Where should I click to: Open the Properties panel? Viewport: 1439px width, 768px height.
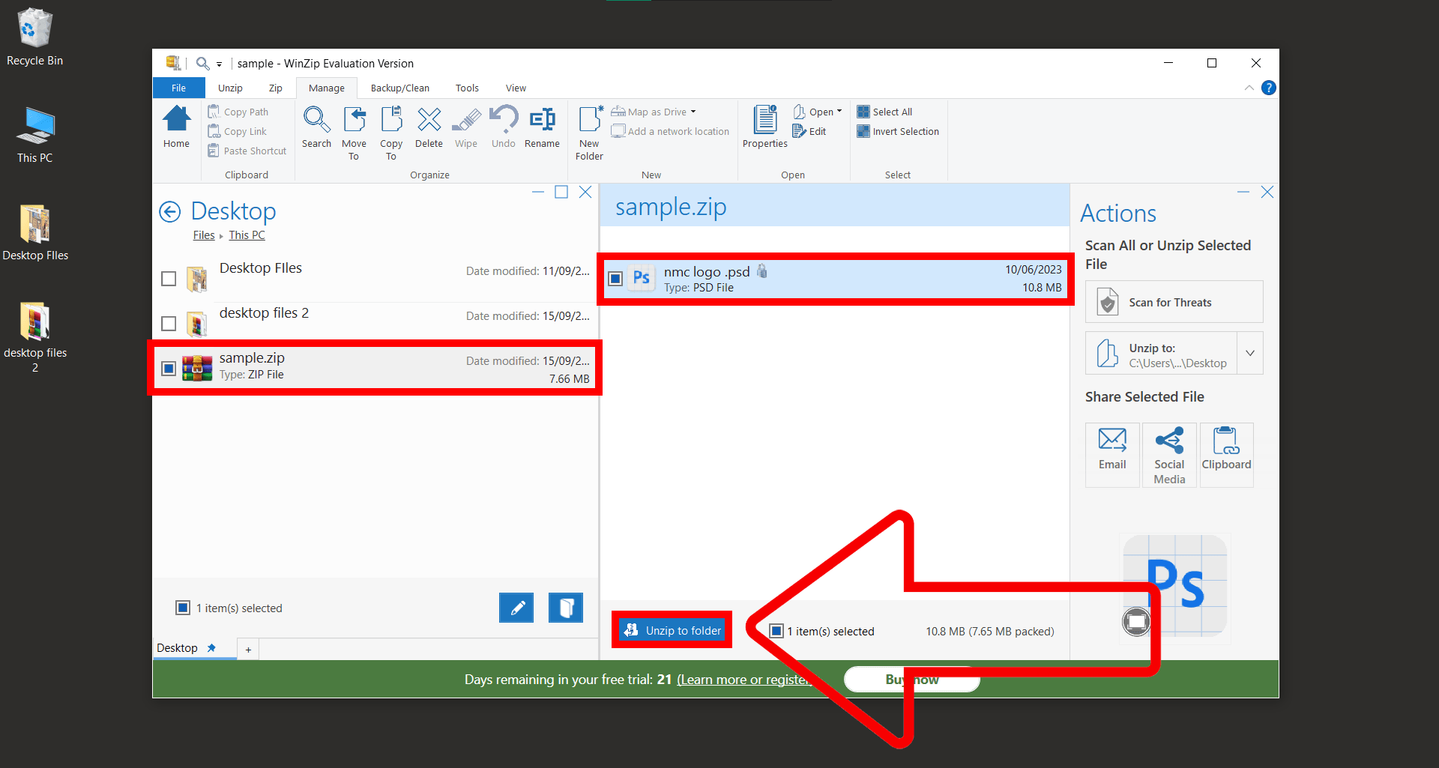764,124
